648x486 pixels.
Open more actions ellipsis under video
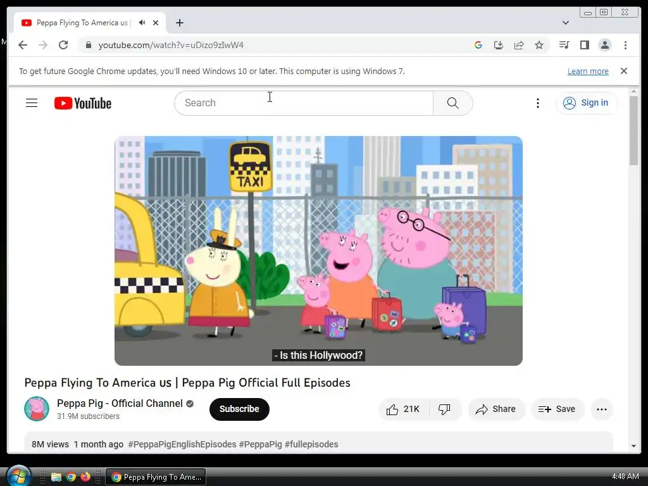pos(602,409)
